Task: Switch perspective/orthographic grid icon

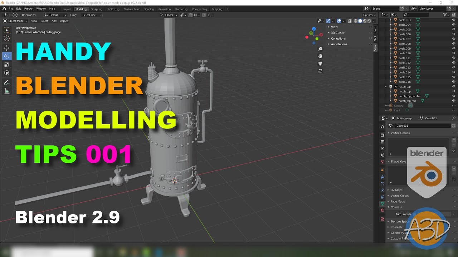Action: click(320, 71)
